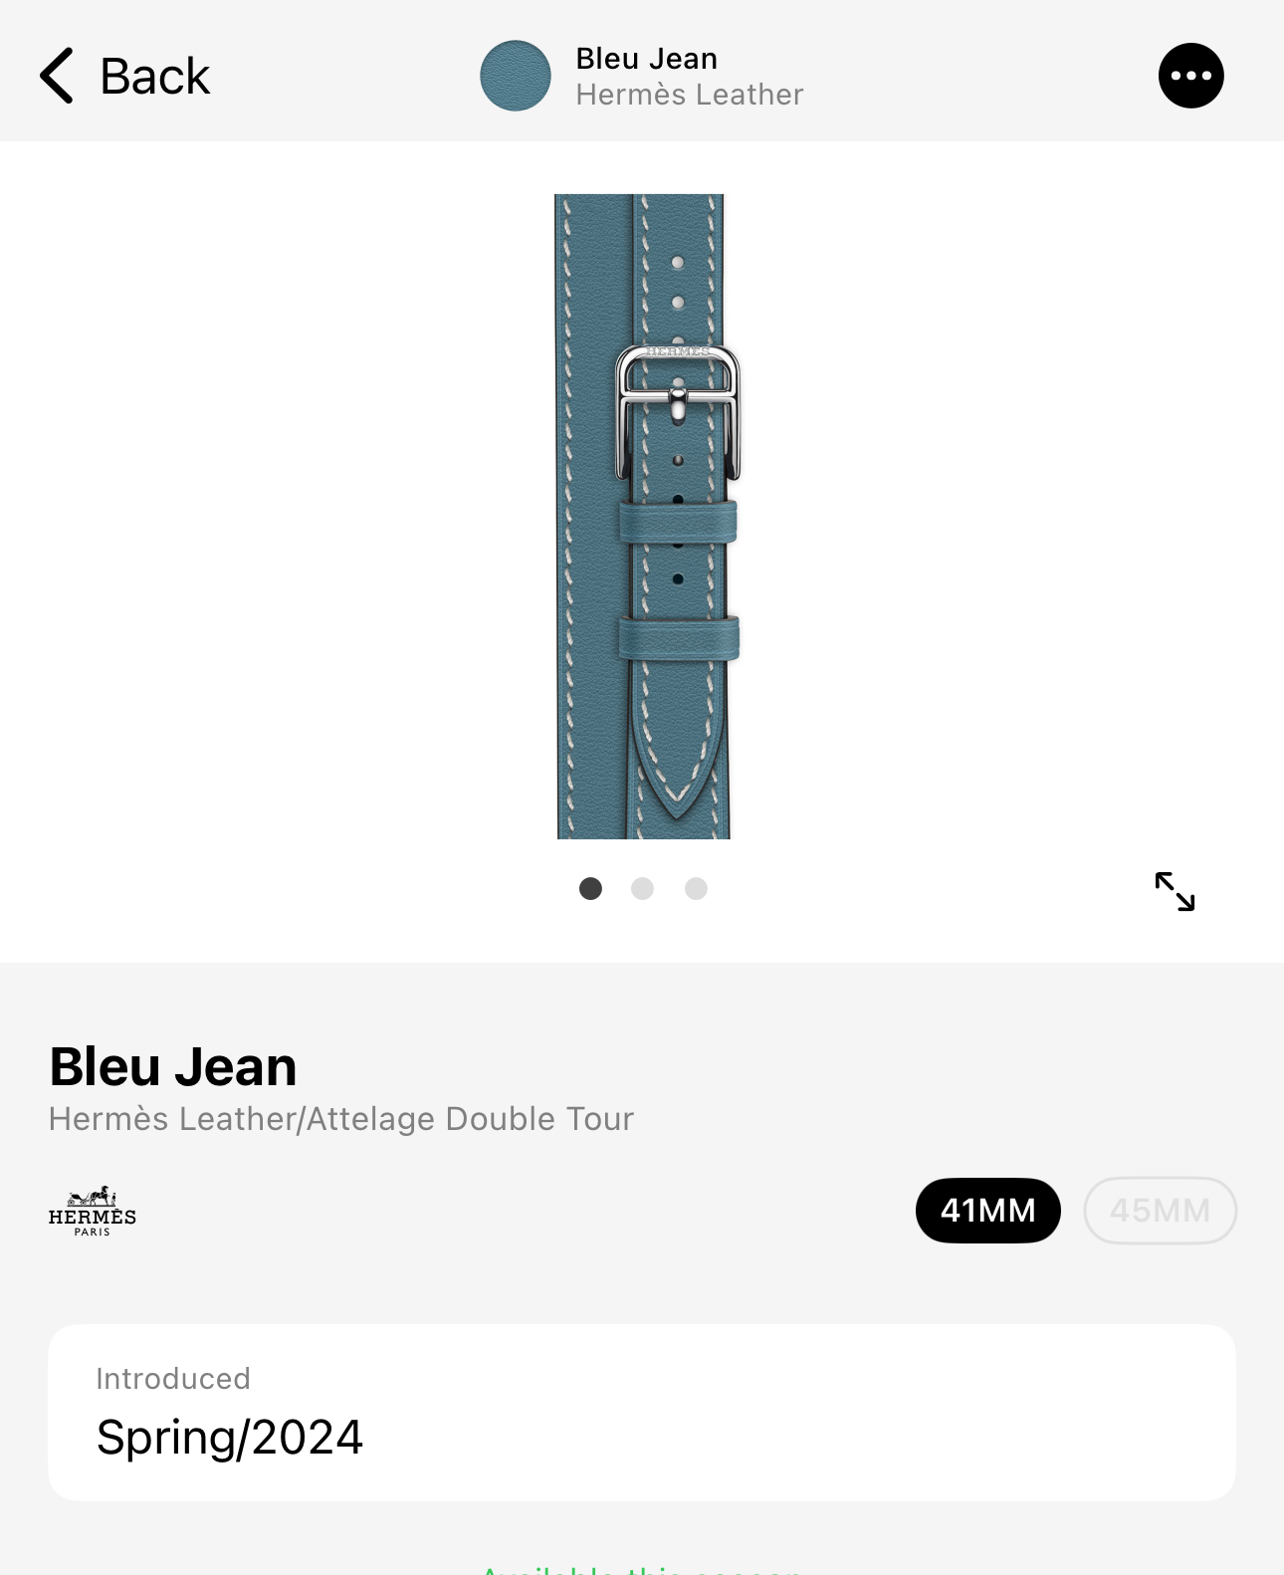Click the Bleu Jean color swatch circle
The height and width of the screenshot is (1575, 1284).
point(516,76)
